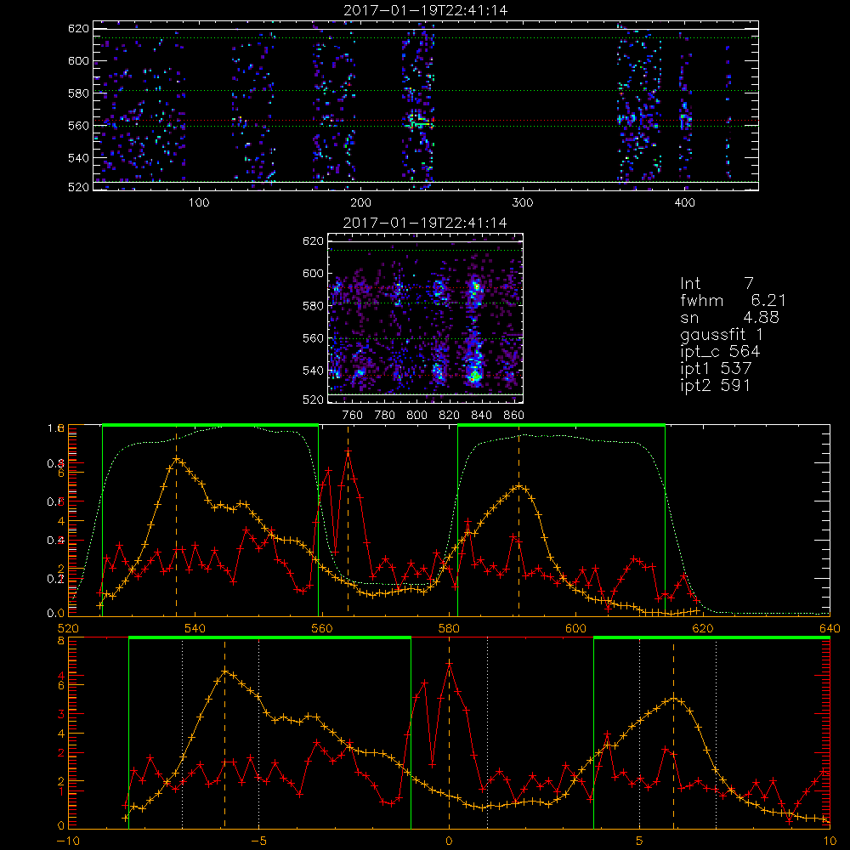Click the 5 label on bottom plot x-axis

pyautogui.click(x=640, y=841)
